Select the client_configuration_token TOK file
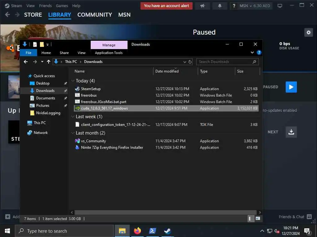Screen dimensions: 317x237 coord(166,125)
